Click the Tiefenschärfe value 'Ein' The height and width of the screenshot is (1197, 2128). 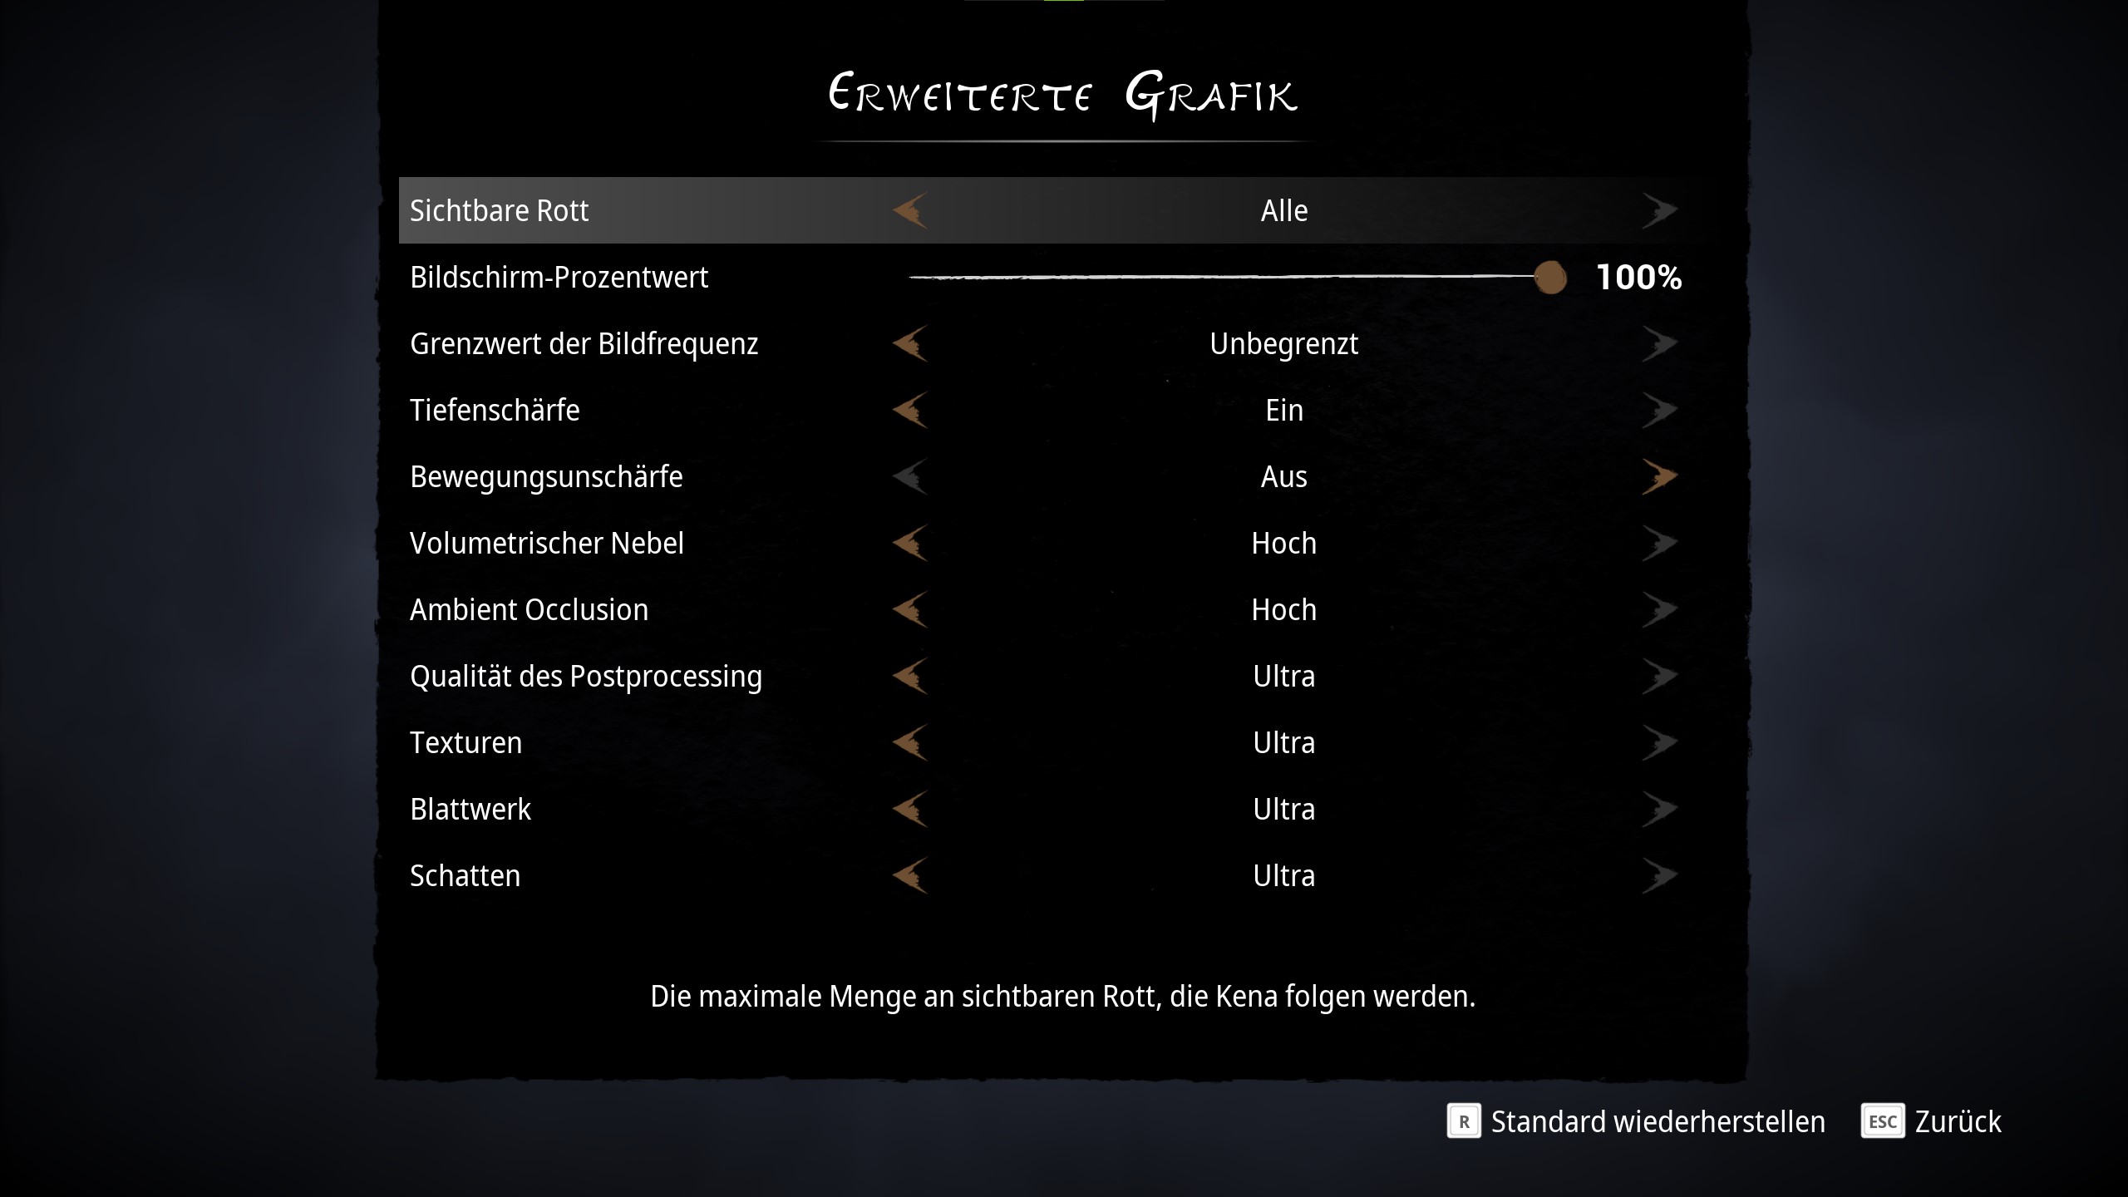[1284, 410]
